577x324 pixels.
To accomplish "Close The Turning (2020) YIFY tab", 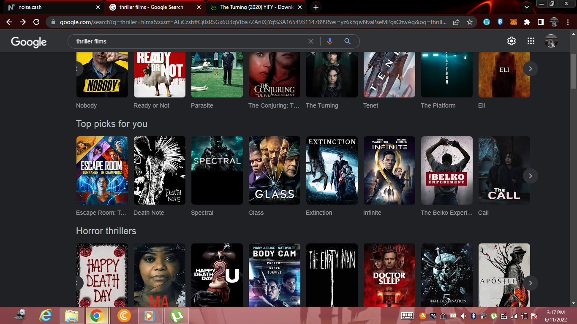I will [x=300, y=7].
